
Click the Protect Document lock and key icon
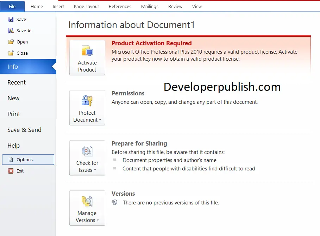pos(87,101)
